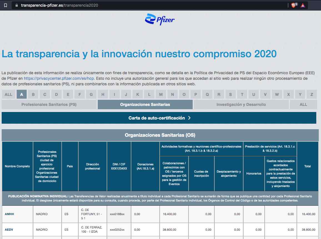Click the Honorarios column header
This screenshot has width=321, height=239.
coord(254,173)
